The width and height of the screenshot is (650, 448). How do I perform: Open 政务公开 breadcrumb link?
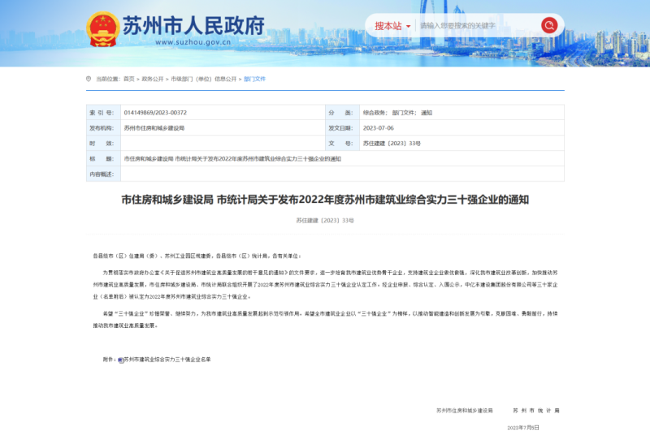click(153, 79)
